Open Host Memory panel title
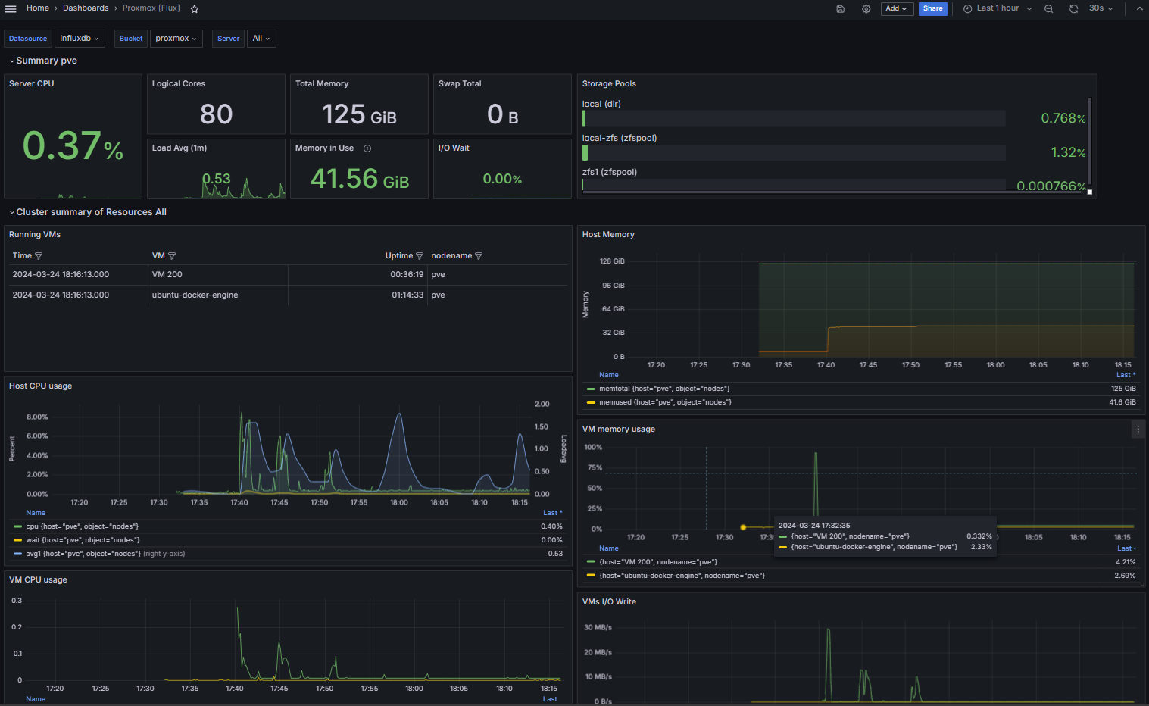This screenshot has height=706, width=1149. click(x=608, y=235)
